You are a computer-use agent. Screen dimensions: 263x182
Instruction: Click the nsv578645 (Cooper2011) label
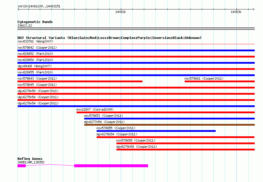(37, 85)
